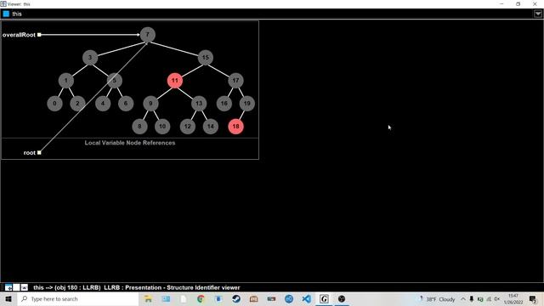Click the '38°F Cloudy' weather widget
This screenshot has width=544, height=306.
click(437, 299)
